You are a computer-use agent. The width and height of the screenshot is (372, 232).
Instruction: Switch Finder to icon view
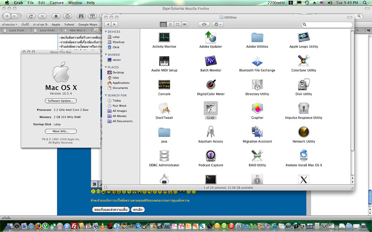tap(163, 25)
